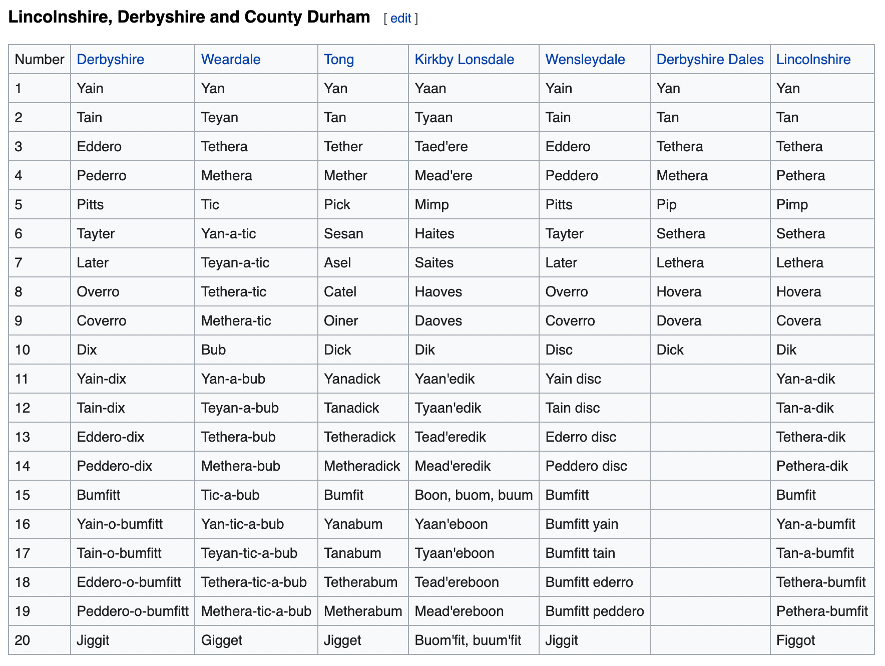Click the cell reading 'Covera'
The image size is (885, 666).
822,321
